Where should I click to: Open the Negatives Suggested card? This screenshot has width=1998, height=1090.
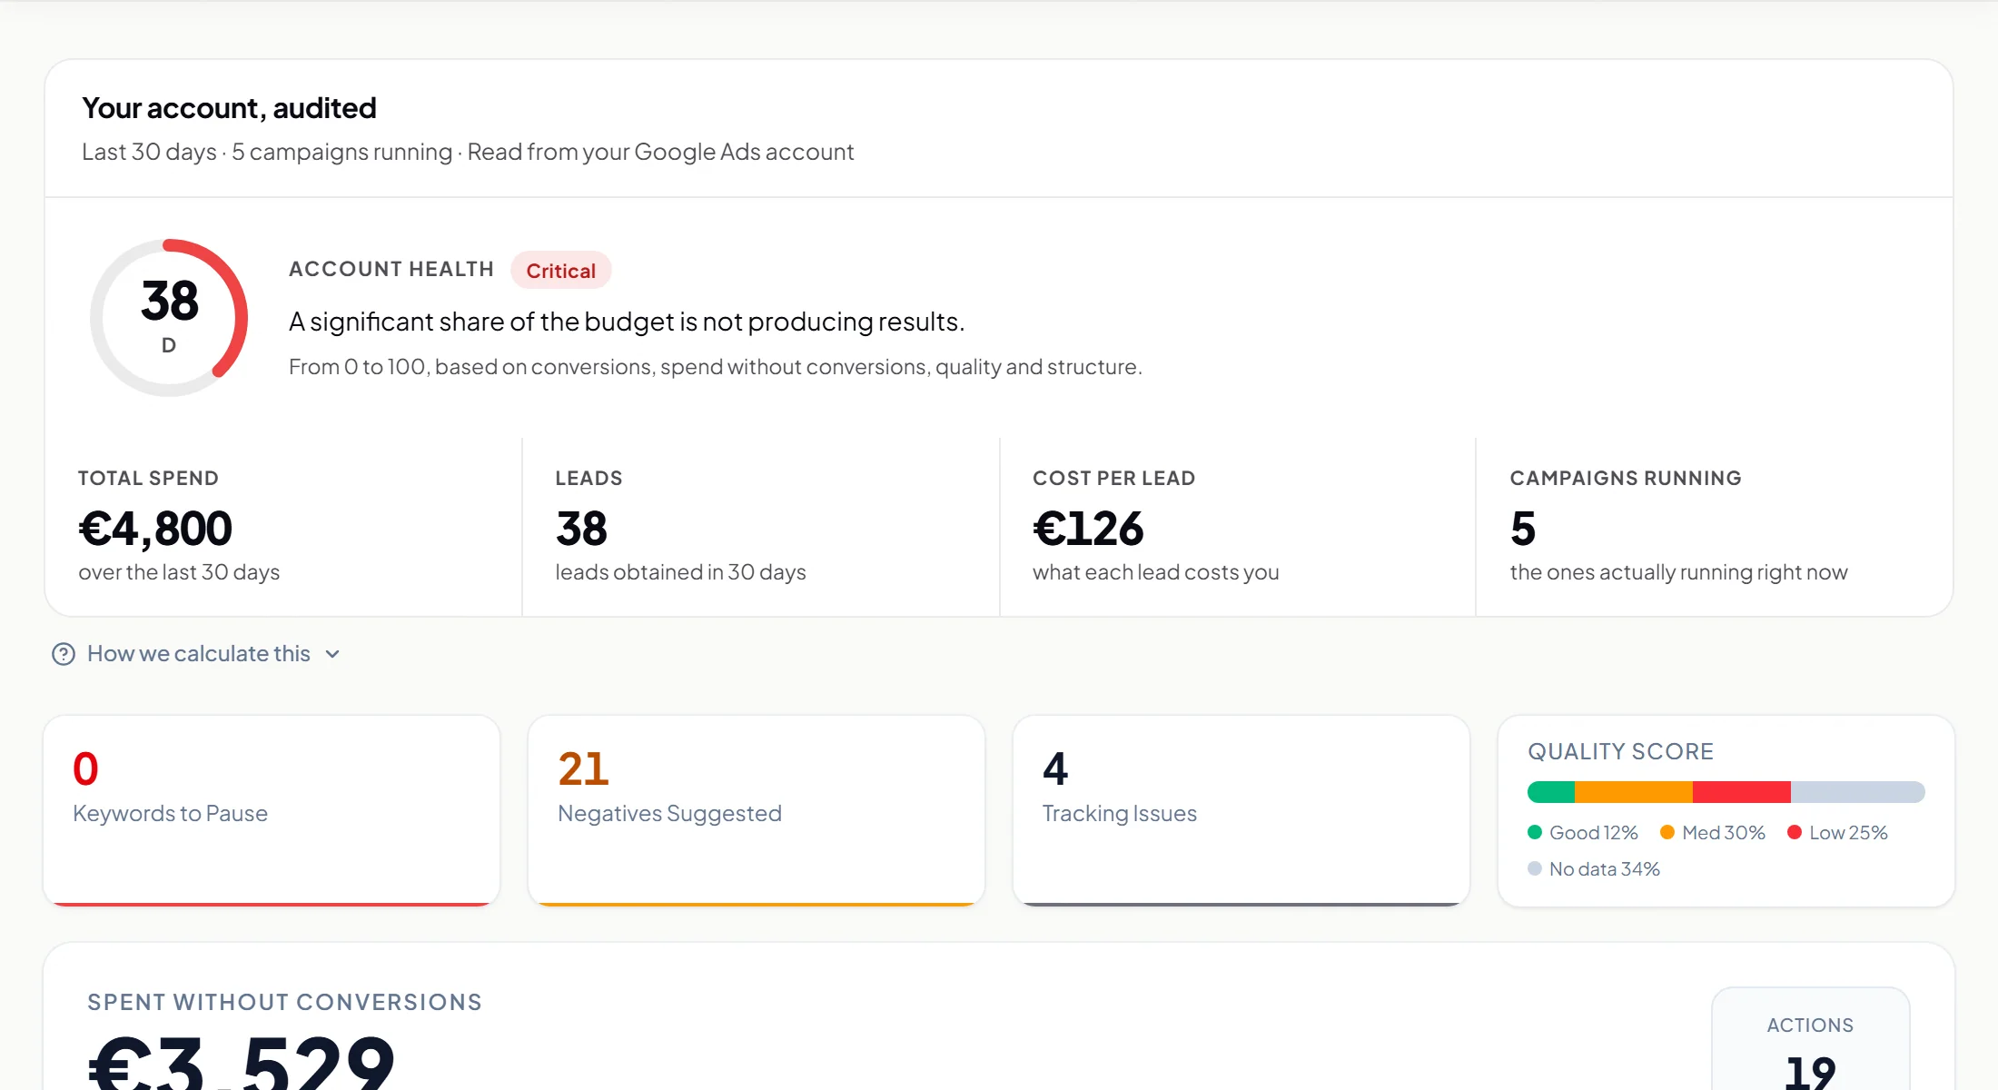tap(757, 810)
